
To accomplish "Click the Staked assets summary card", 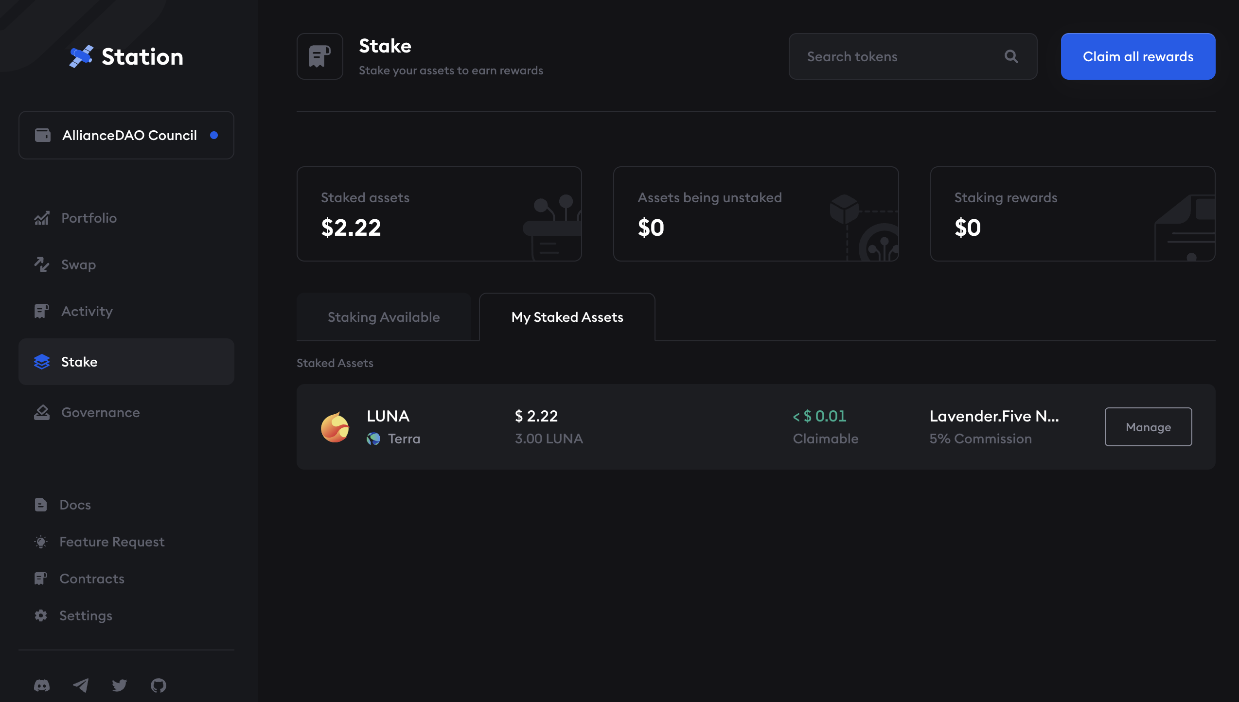I will 439,214.
